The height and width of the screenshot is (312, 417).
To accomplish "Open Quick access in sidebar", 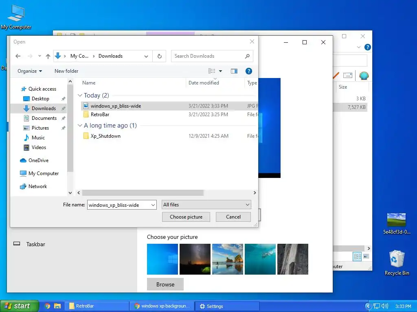I will 39,89.
